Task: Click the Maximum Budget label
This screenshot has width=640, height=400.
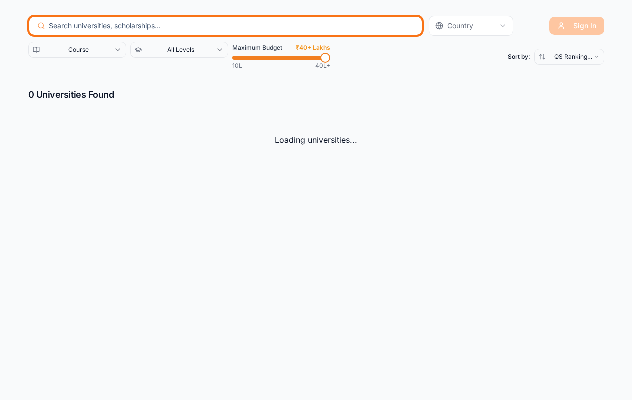Action: click(x=257, y=48)
